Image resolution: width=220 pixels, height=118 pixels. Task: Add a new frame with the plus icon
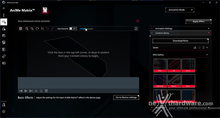point(36,91)
